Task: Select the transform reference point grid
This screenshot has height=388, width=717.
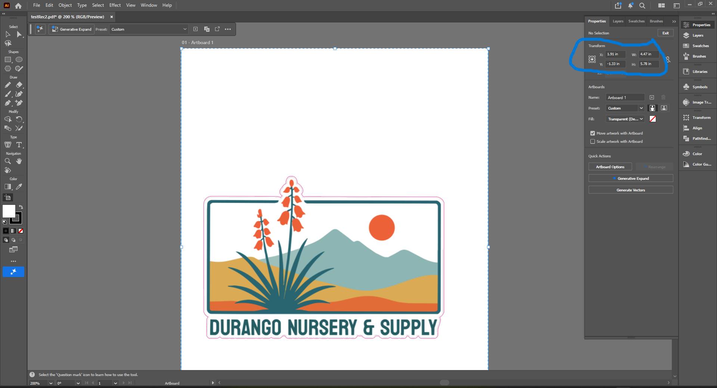Action: pos(592,59)
